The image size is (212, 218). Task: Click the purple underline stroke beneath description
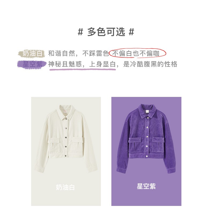pyautogui.click(x=83, y=69)
